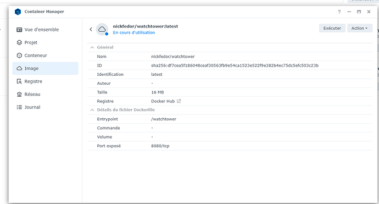Open the Projet section
This screenshot has height=204, width=379.
click(46, 42)
